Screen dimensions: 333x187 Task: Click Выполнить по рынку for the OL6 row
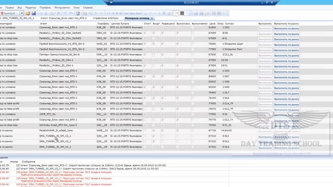point(287,99)
